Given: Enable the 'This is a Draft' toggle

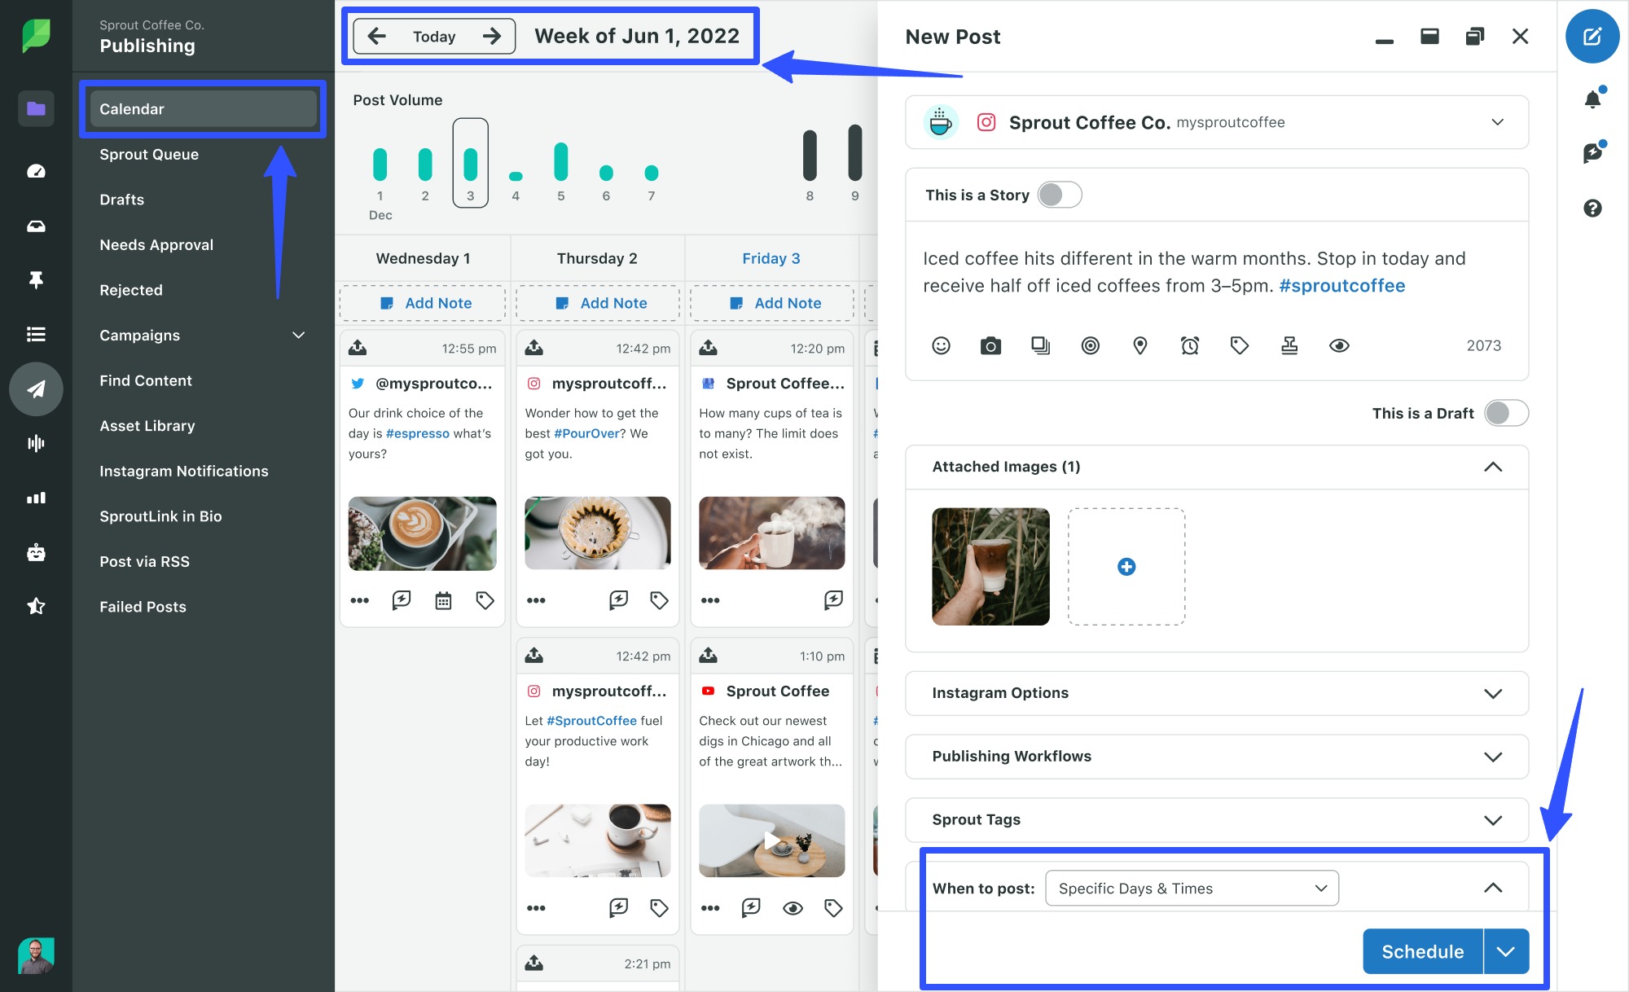Looking at the screenshot, I should coord(1505,413).
